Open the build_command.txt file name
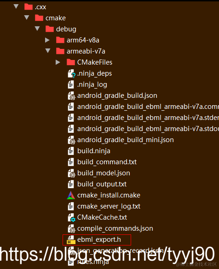The height and width of the screenshot is (269, 219). (x=107, y=162)
